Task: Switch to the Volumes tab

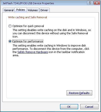Action: pos(33,10)
